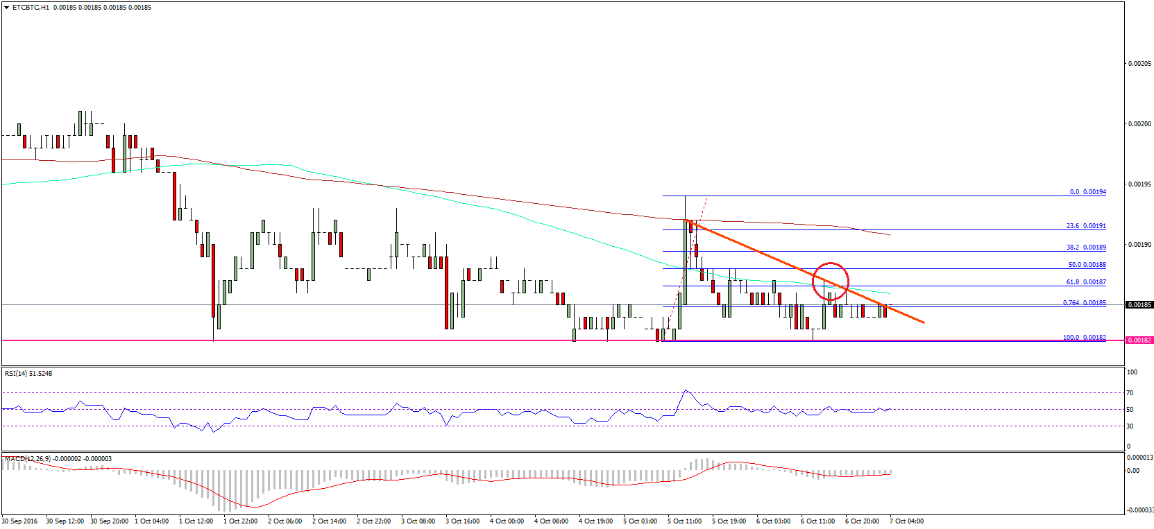This screenshot has width=1154, height=529.
Task: Click the 5 Oct 11:00 time axis label
Action: tap(685, 521)
